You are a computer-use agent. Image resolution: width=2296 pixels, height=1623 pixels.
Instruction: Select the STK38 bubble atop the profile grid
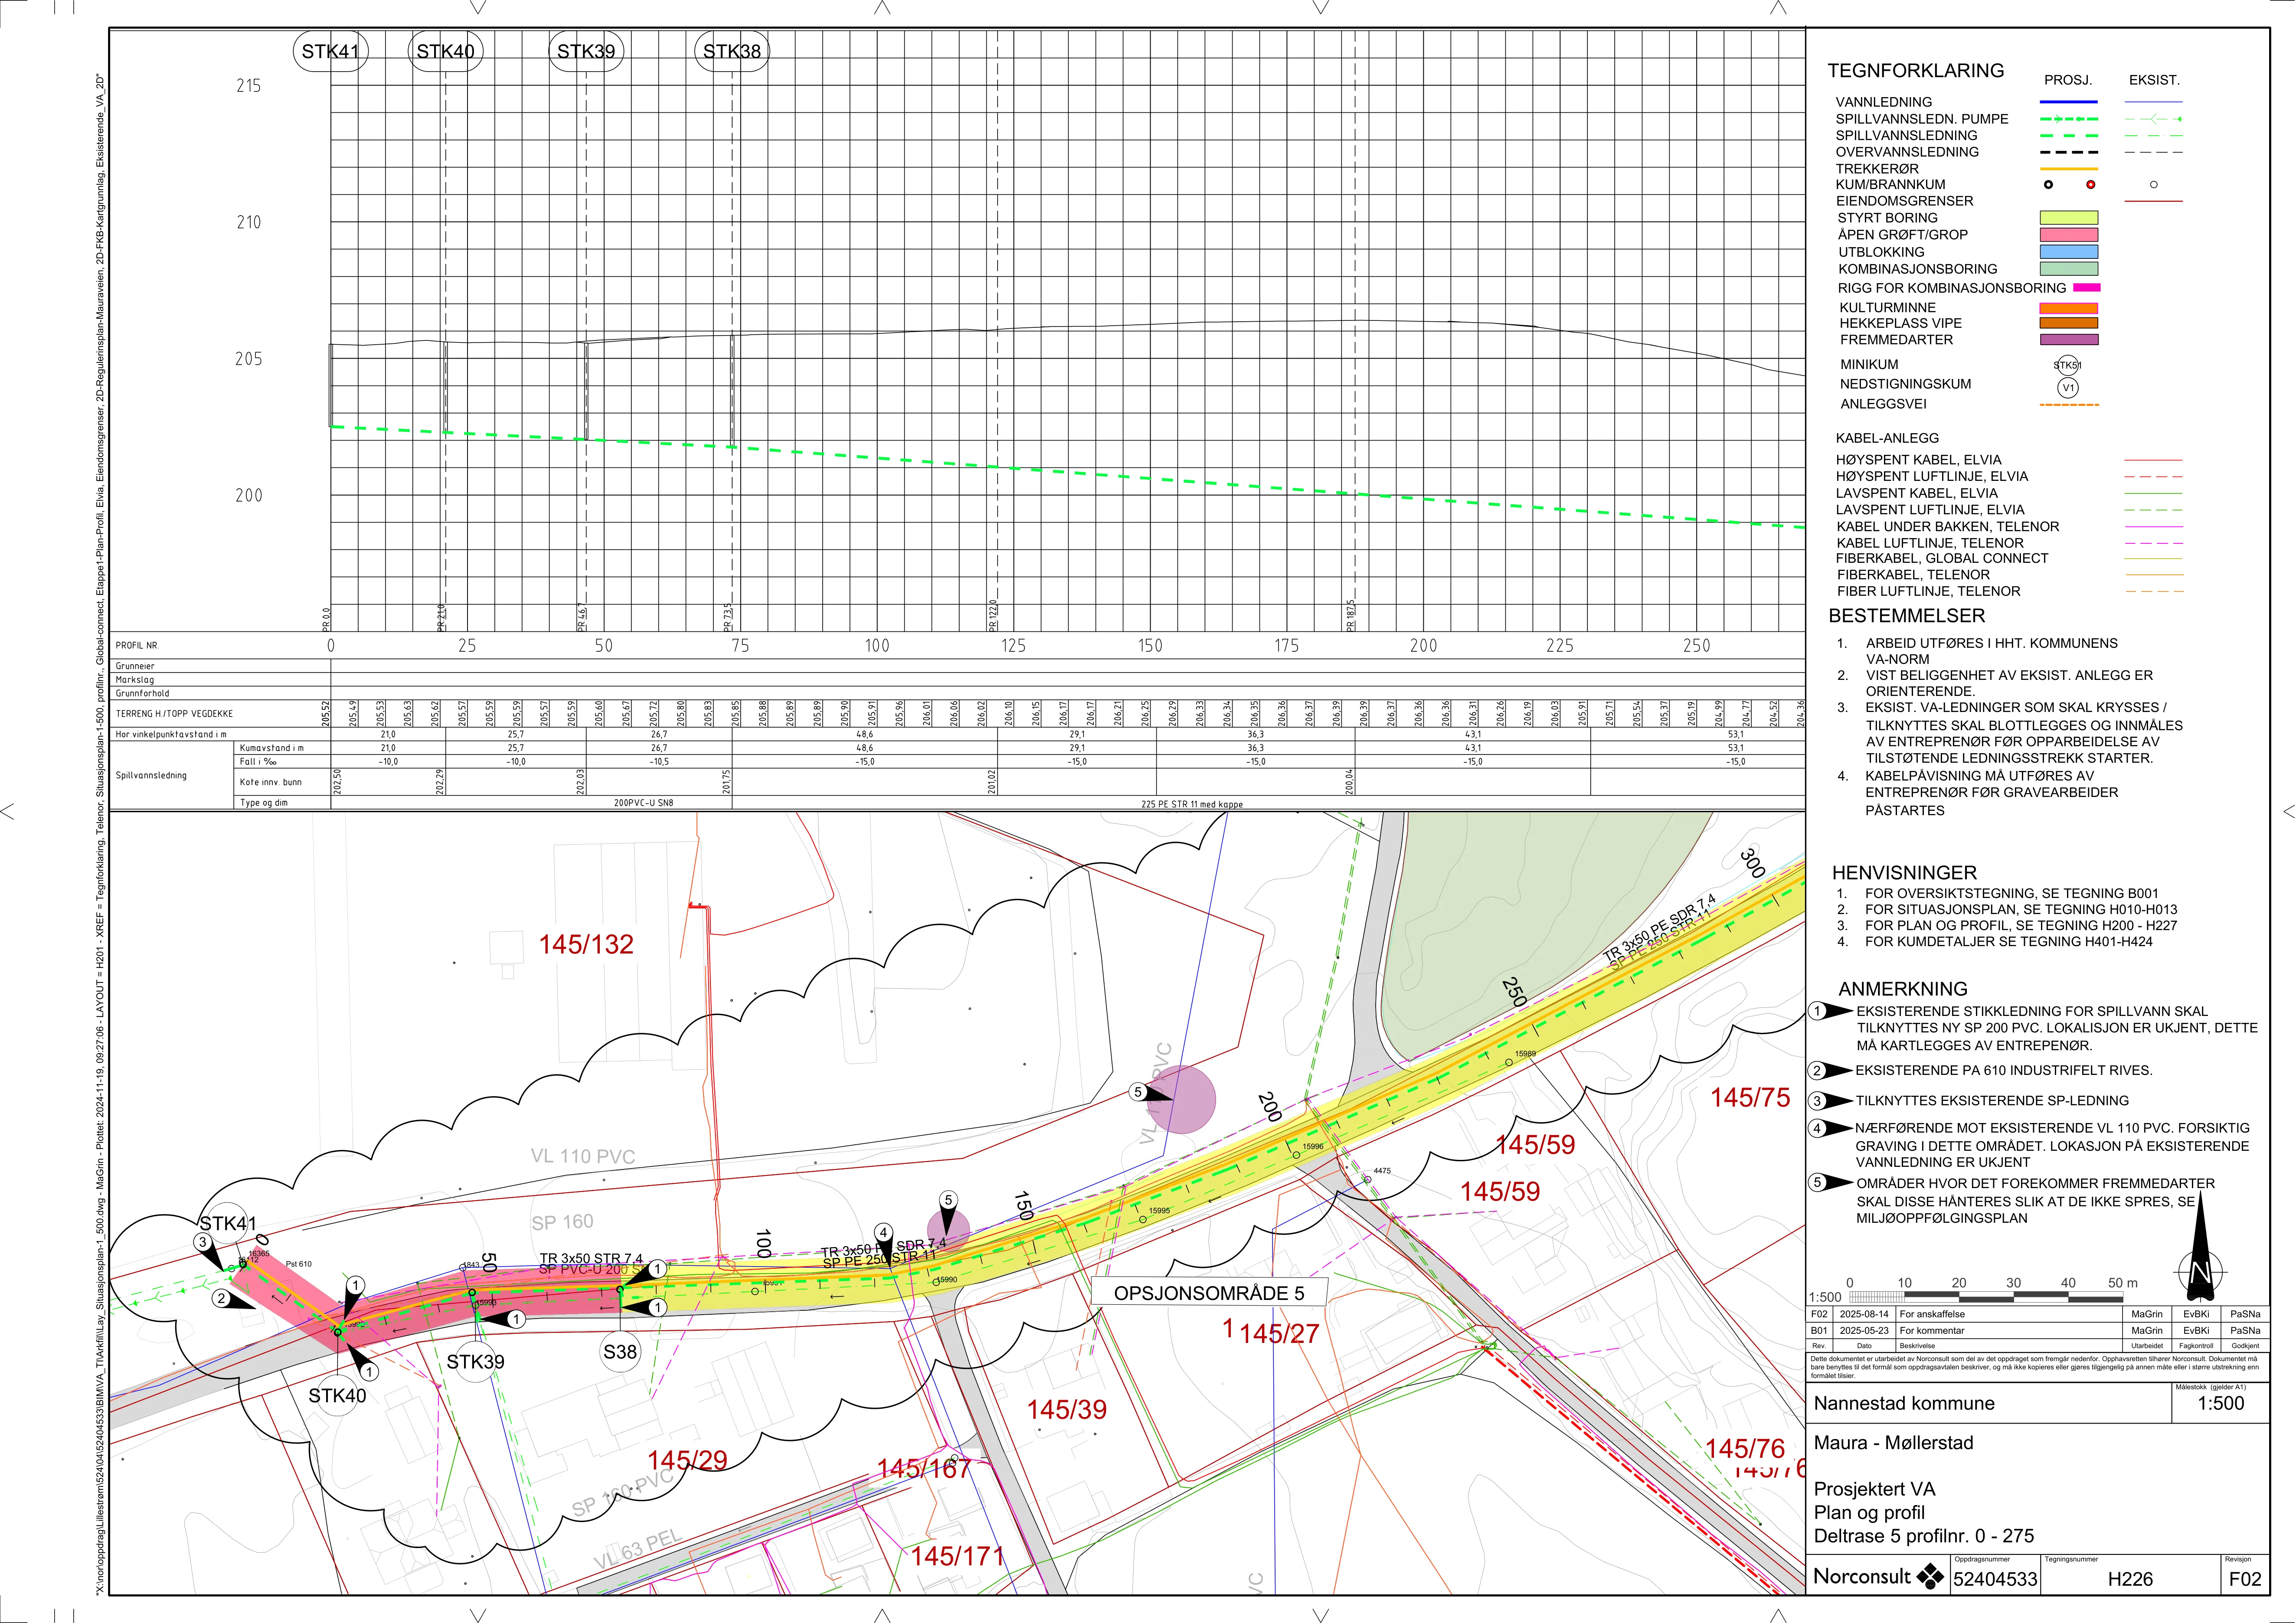click(x=732, y=52)
